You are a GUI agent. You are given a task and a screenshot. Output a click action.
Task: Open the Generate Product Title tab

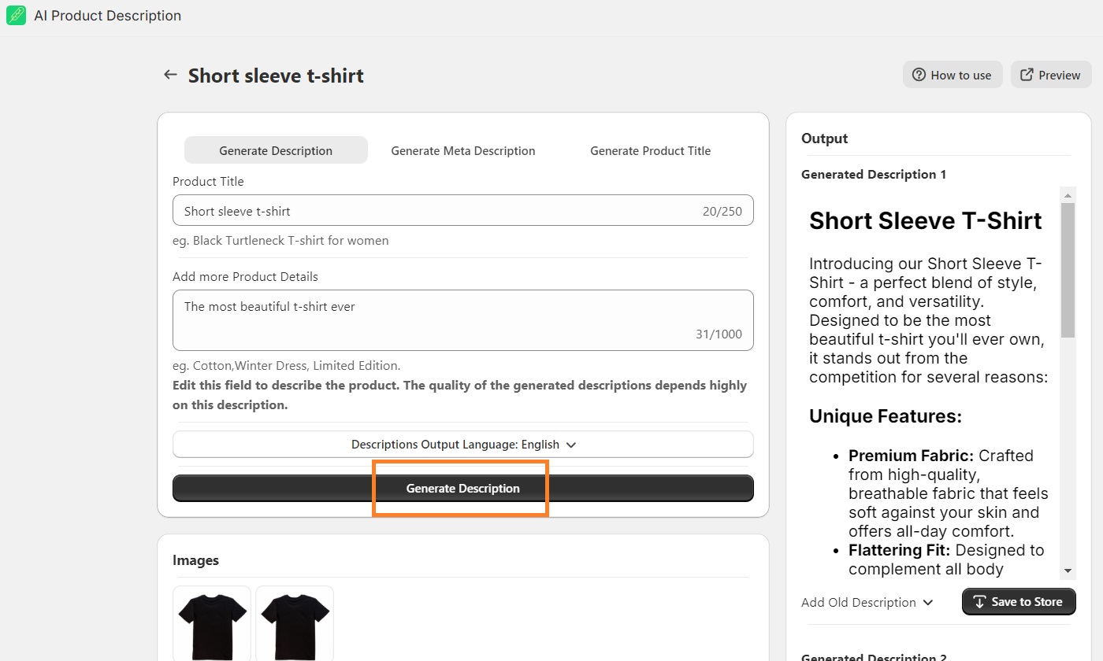650,150
